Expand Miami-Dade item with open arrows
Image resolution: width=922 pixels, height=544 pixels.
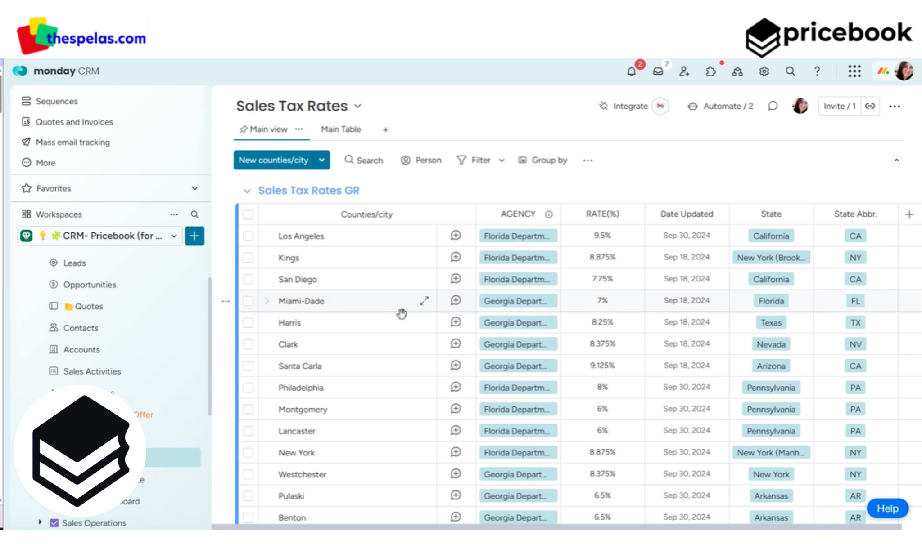pyautogui.click(x=424, y=301)
